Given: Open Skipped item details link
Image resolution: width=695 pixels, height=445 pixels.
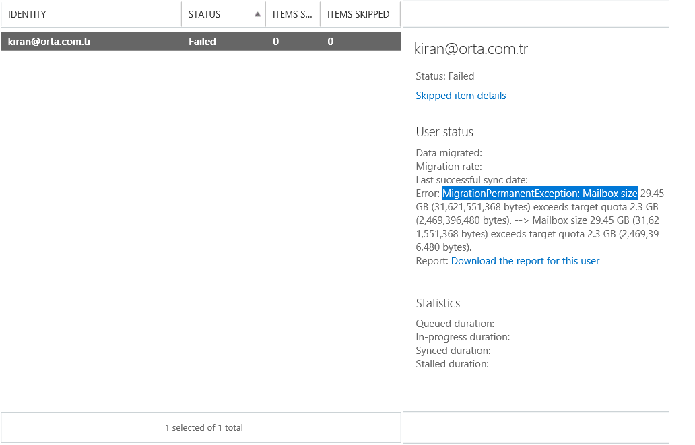Looking at the screenshot, I should tap(461, 96).
